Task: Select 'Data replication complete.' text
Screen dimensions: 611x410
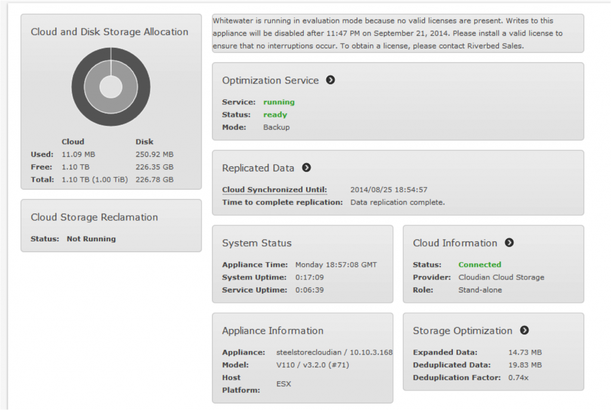Action: coord(397,202)
